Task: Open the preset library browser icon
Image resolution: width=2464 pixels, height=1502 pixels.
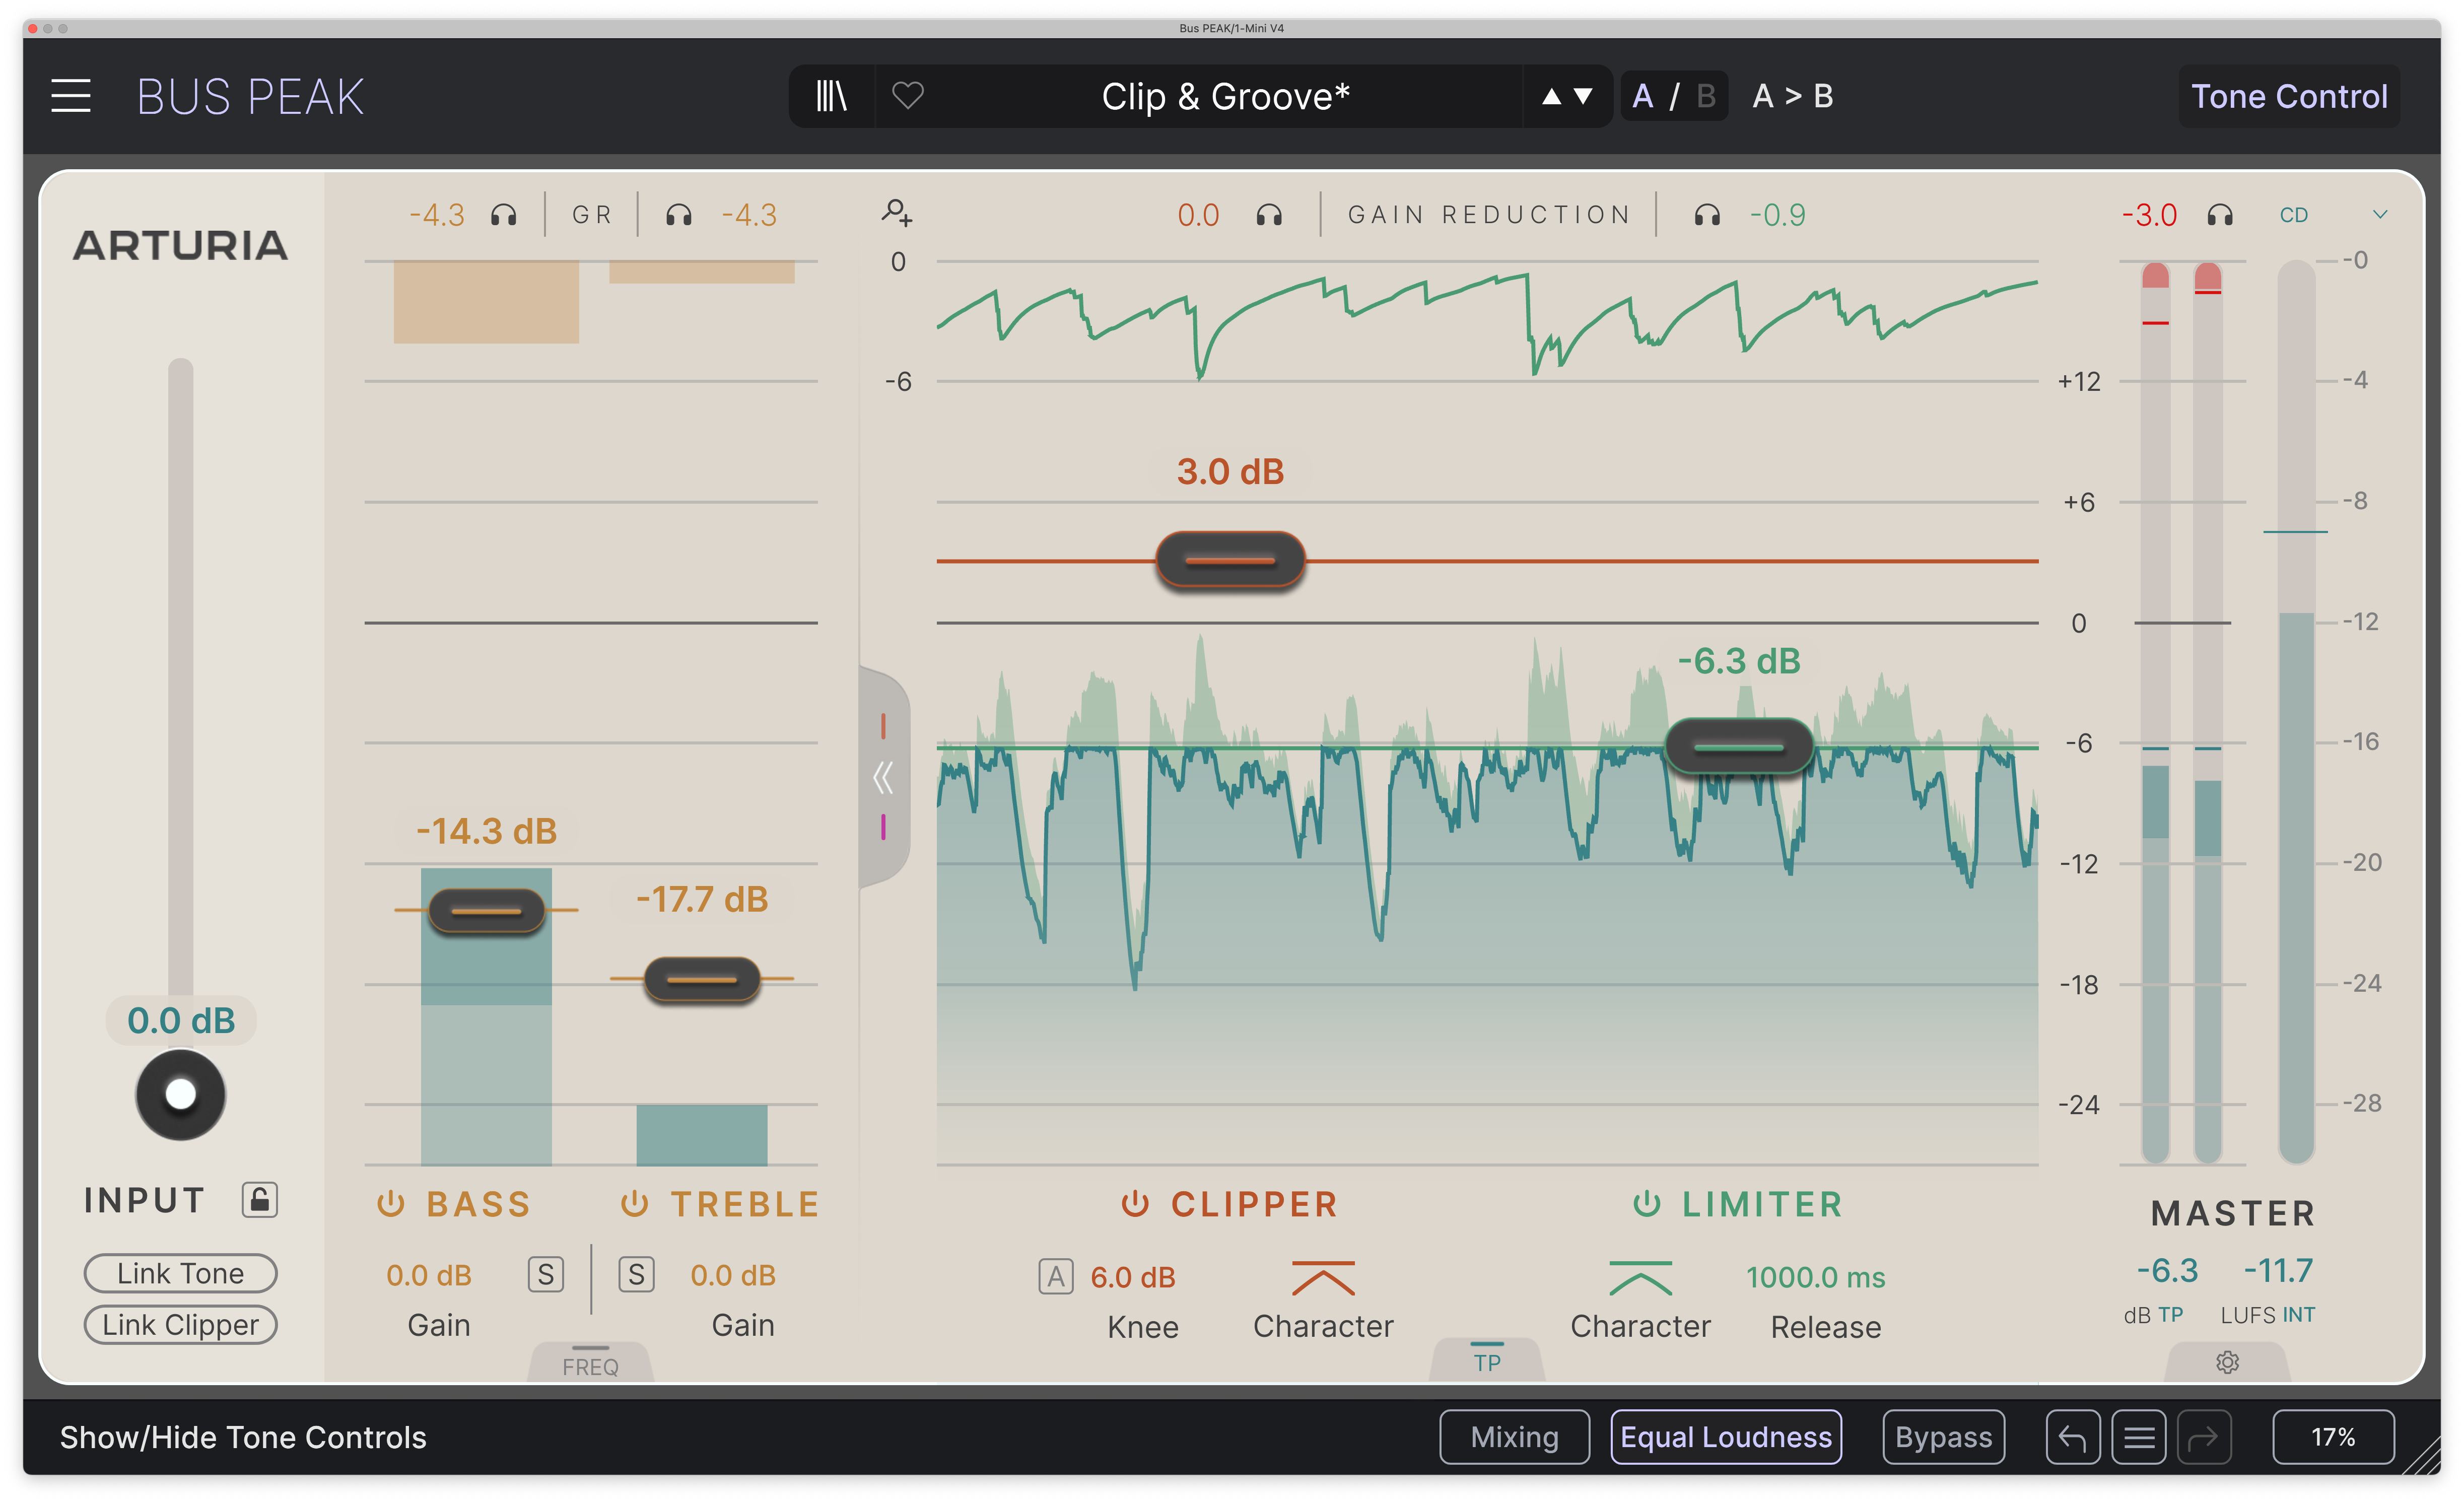Action: click(x=831, y=96)
